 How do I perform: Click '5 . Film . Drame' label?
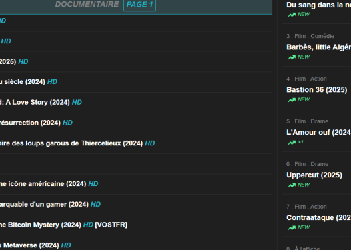point(307,121)
